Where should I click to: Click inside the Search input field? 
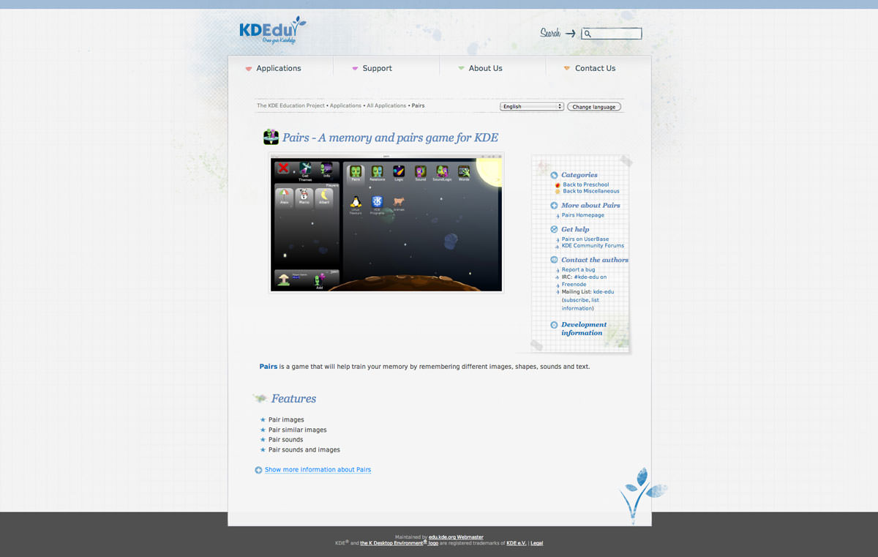612,34
